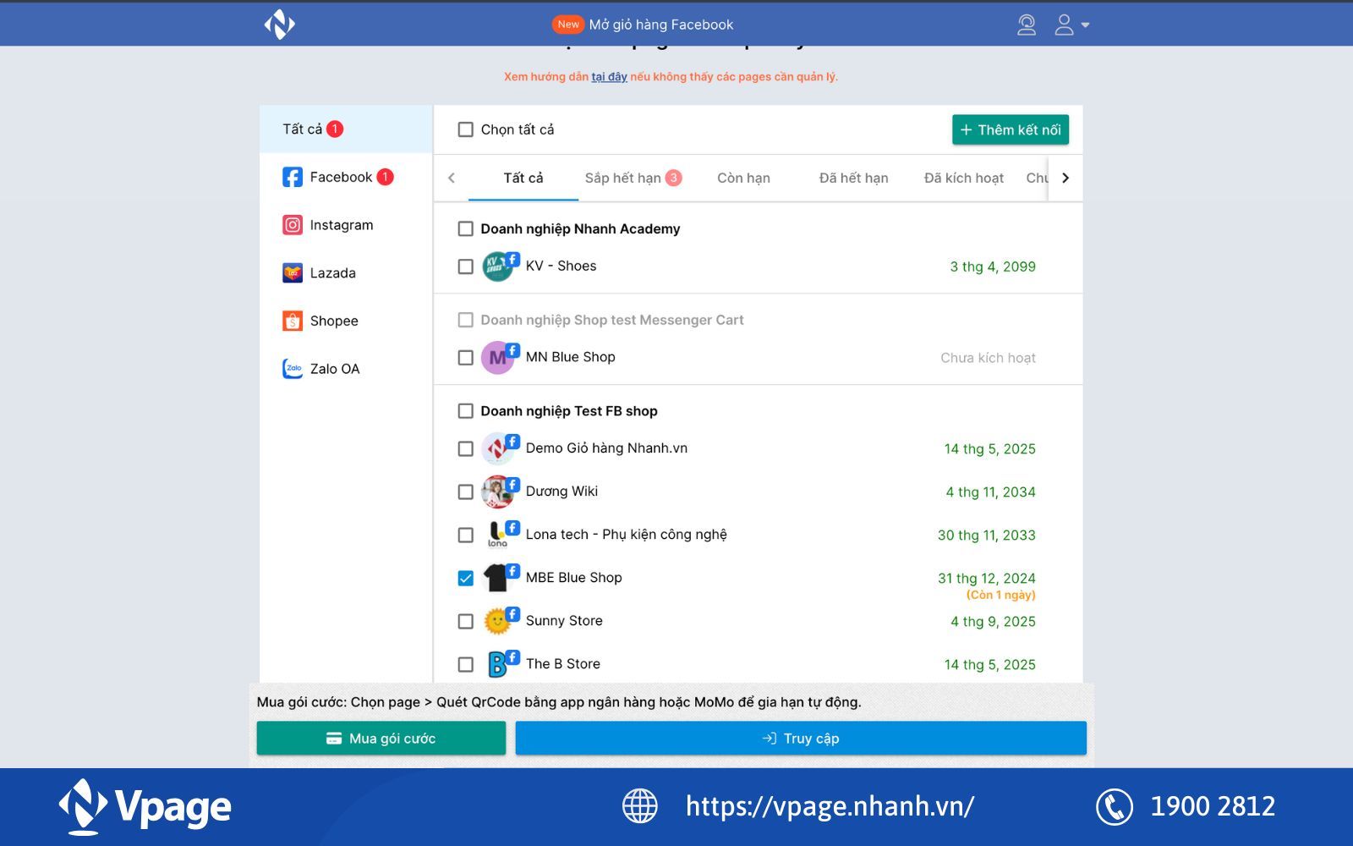
Task: Click Mở giỏ hàng Facebook header link
Action: [660, 25]
